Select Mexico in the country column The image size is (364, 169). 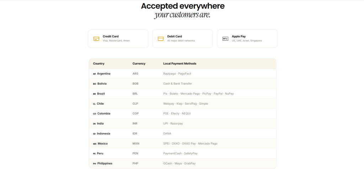click(103, 144)
